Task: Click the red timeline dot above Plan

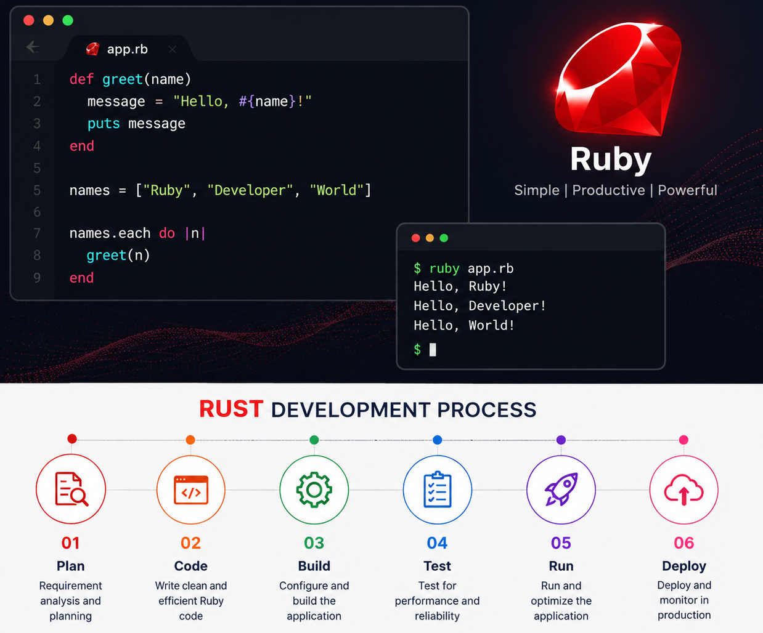Action: tap(72, 439)
